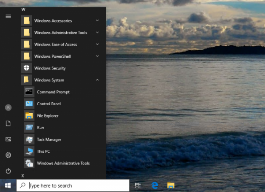Open the Settings gear icon
The height and width of the screenshot is (192, 265).
[8, 155]
